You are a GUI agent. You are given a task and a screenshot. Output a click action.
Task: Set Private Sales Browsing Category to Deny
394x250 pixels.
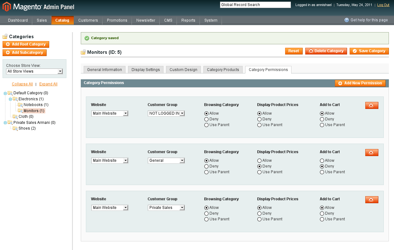click(206, 213)
